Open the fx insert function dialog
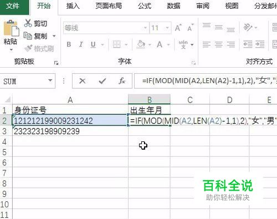The image size is (277, 219). (x=122, y=81)
